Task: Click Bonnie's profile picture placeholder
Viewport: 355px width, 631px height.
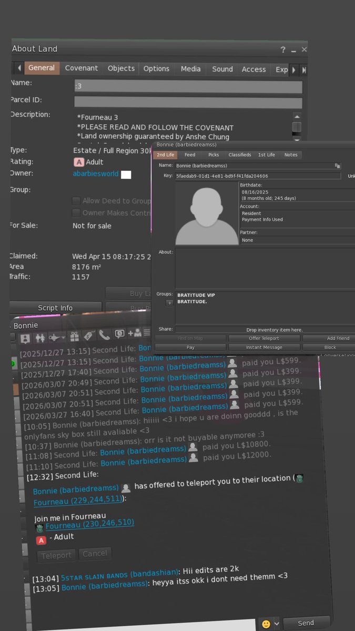Action: pos(207,213)
